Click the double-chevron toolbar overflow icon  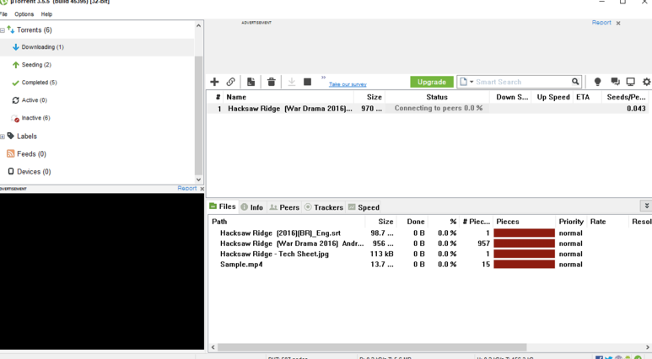click(x=324, y=78)
